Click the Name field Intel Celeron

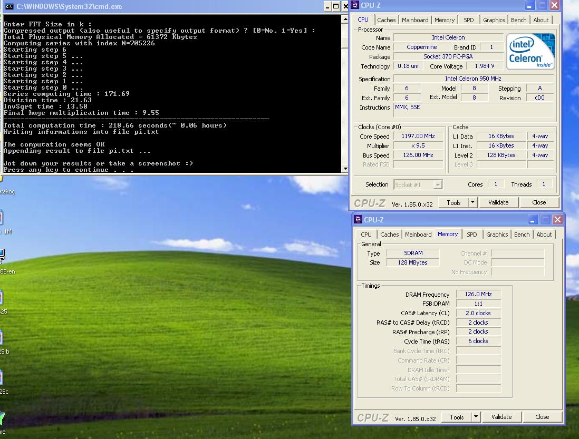448,37
